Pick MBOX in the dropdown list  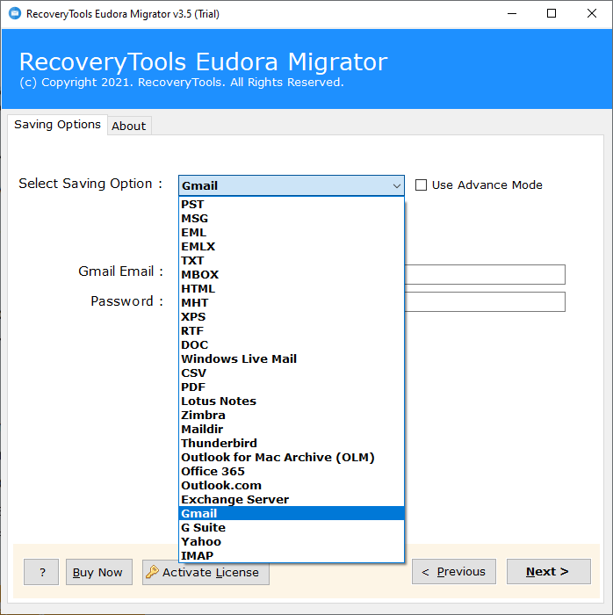click(292, 274)
